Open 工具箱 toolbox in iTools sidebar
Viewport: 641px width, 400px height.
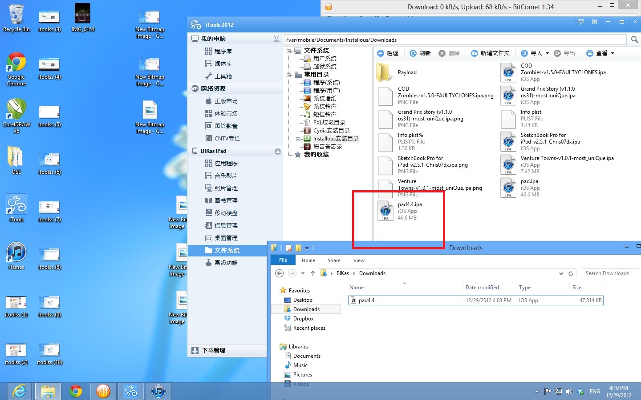tap(219, 76)
